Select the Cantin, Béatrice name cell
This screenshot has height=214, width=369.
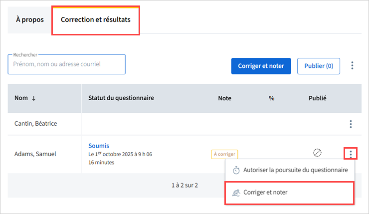36,124
